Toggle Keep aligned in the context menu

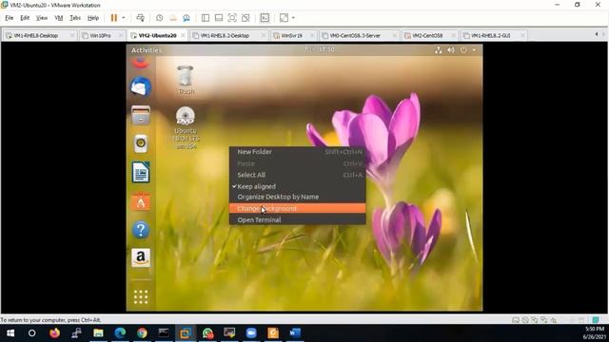297,186
